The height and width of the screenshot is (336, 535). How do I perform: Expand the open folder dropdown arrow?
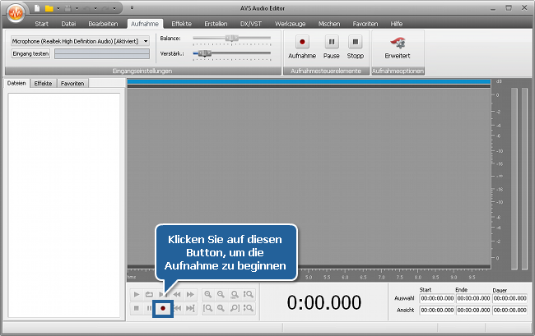[58, 8]
